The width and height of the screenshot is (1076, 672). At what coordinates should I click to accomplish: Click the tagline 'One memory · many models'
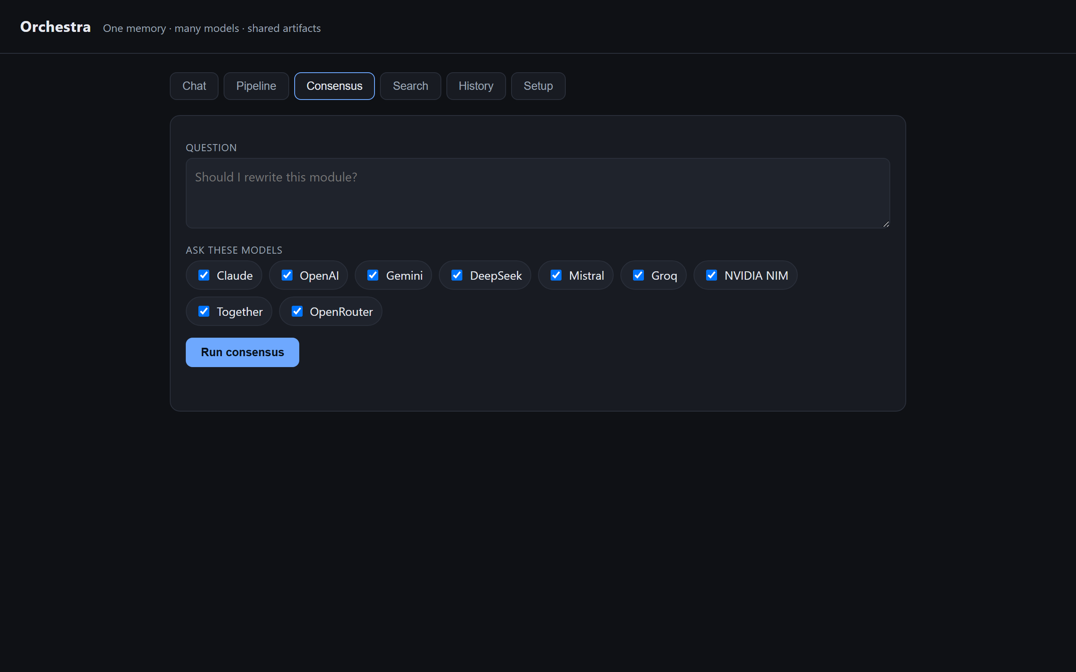pos(171,29)
